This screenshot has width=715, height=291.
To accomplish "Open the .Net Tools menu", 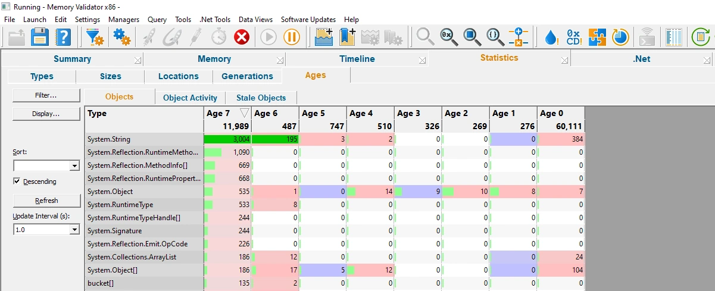I will click(x=215, y=20).
